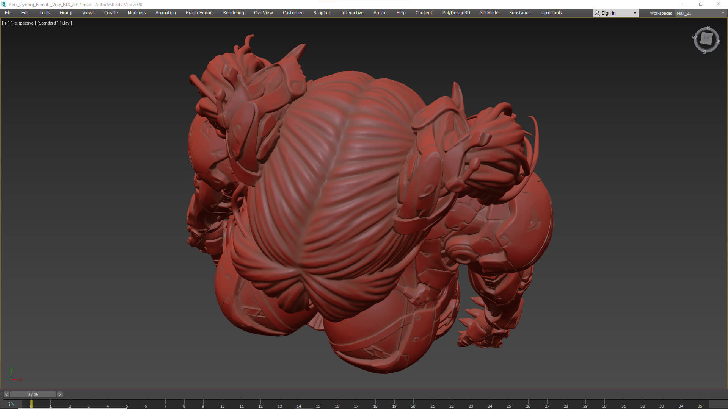Screen dimensions: 728x409
Task: Open the Scripting menu
Action: click(x=322, y=13)
